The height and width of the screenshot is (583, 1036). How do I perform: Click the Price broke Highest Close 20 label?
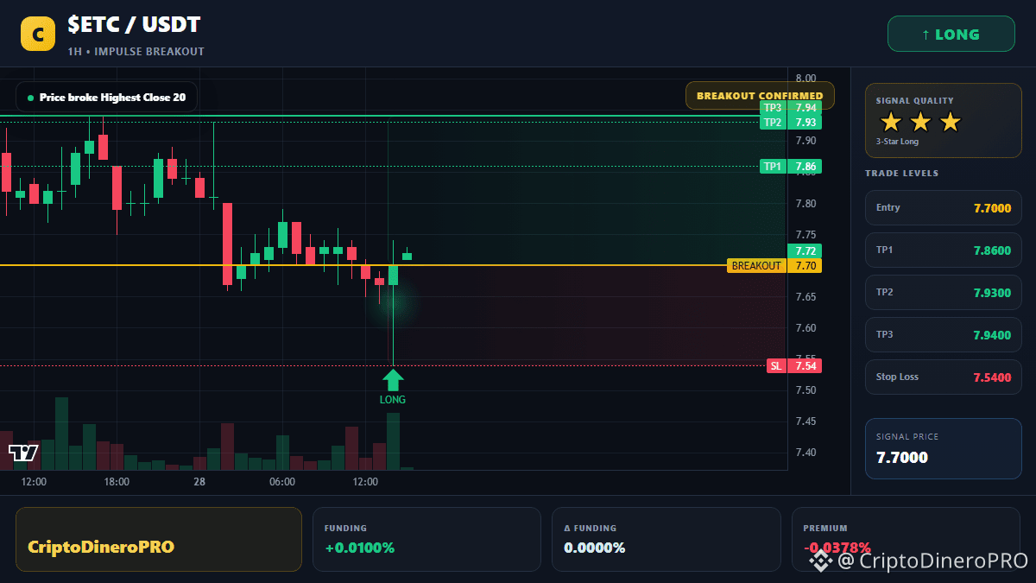pos(106,98)
